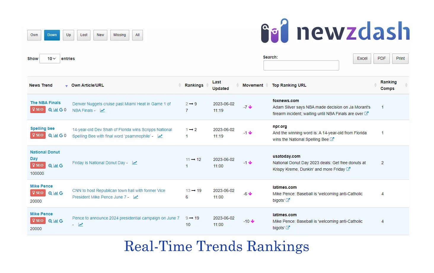This screenshot has width=434, height=273.
Task: Switch to the New filter tab
Action: click(x=100, y=35)
